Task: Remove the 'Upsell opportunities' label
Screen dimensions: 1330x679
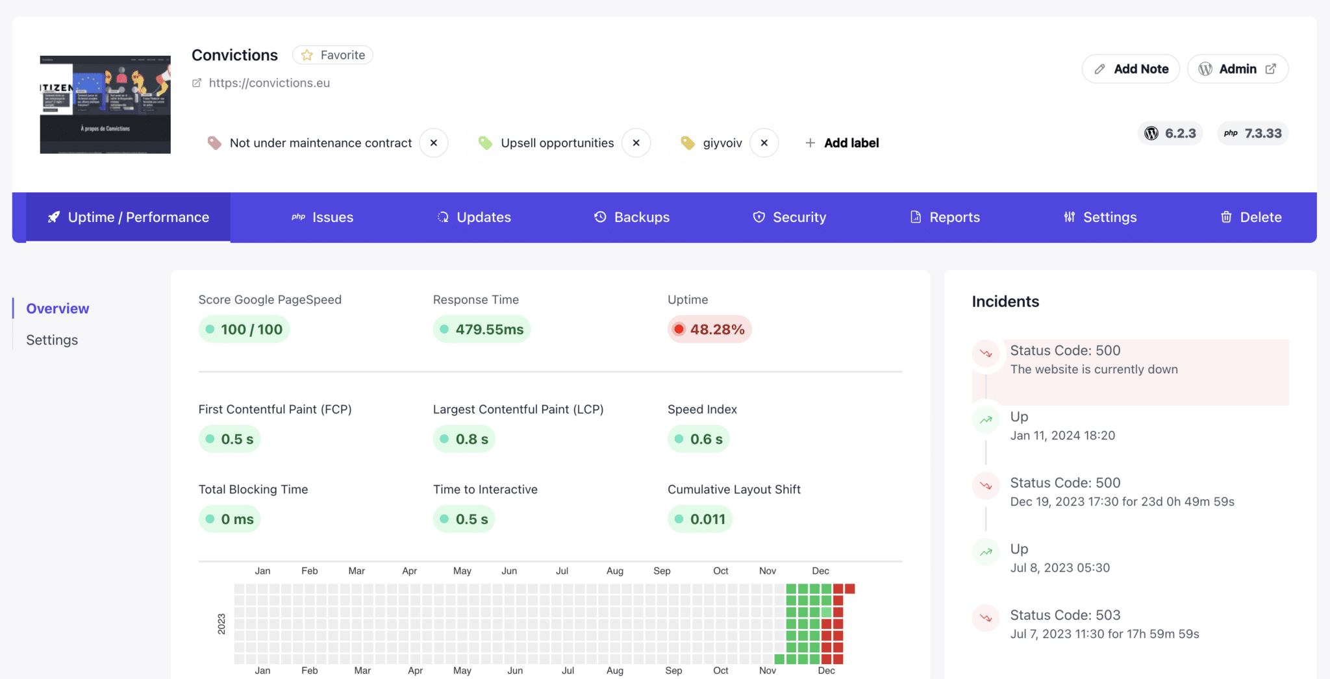Action: point(636,143)
